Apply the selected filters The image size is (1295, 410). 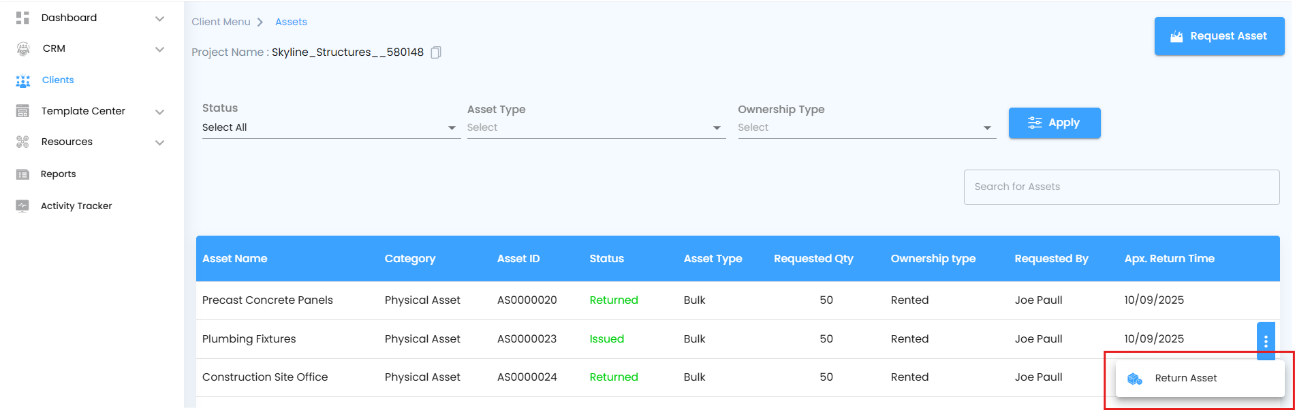1054,123
